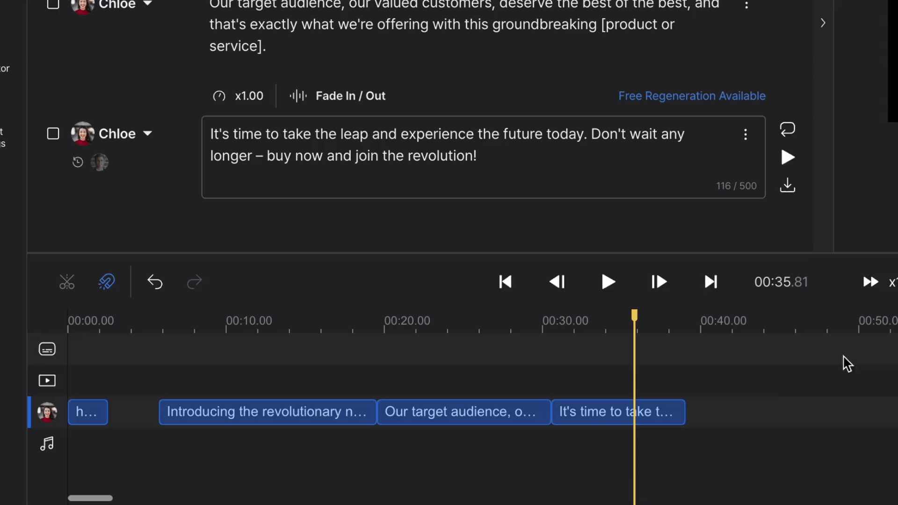Viewport: 898px width, 505px height.
Task: Click the voice history revert icon
Action: [78, 162]
